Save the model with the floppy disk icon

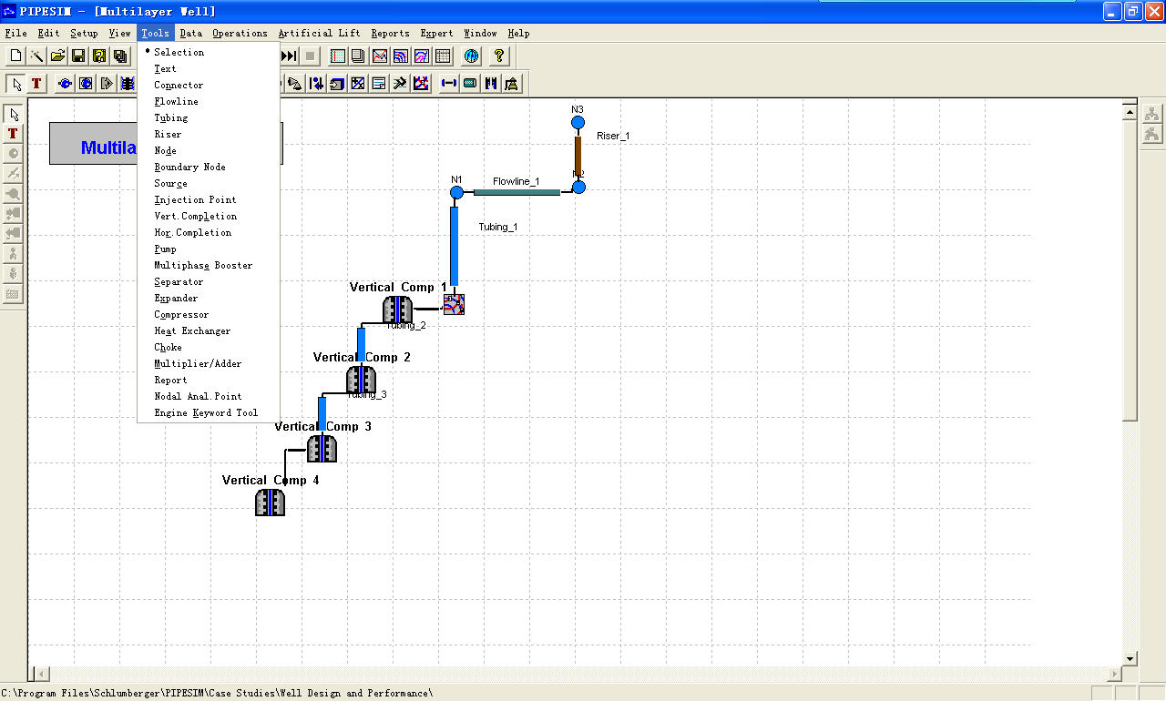pyautogui.click(x=78, y=56)
